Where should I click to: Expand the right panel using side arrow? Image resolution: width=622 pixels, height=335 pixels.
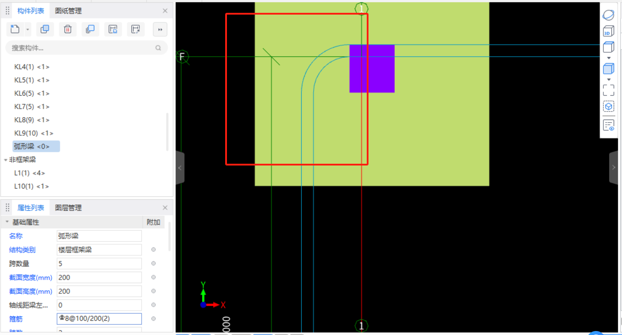pos(614,168)
